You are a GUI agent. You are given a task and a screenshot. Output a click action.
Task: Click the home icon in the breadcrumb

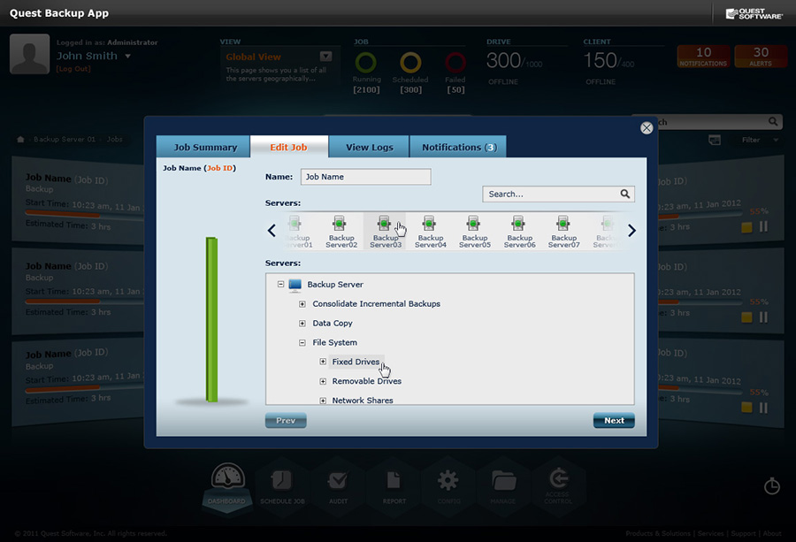[x=20, y=139]
